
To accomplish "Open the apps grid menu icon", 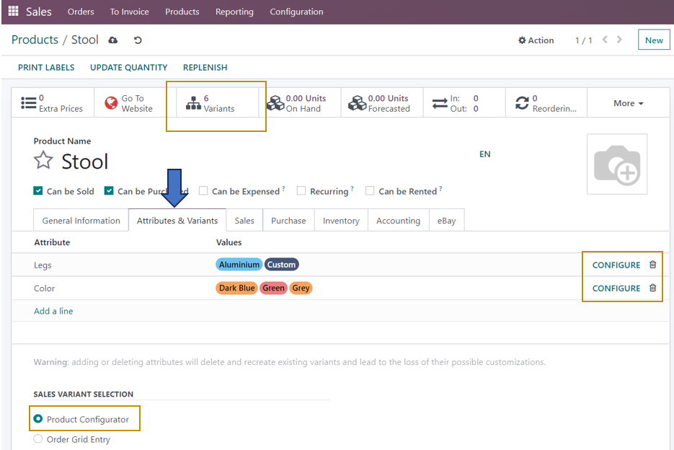I will [x=13, y=12].
